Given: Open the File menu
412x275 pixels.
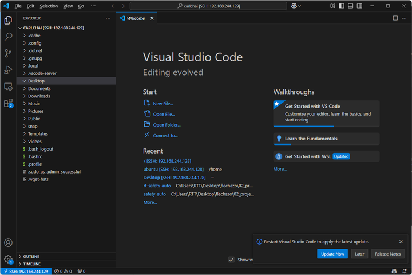Looking at the screenshot, I should click(x=18, y=6).
